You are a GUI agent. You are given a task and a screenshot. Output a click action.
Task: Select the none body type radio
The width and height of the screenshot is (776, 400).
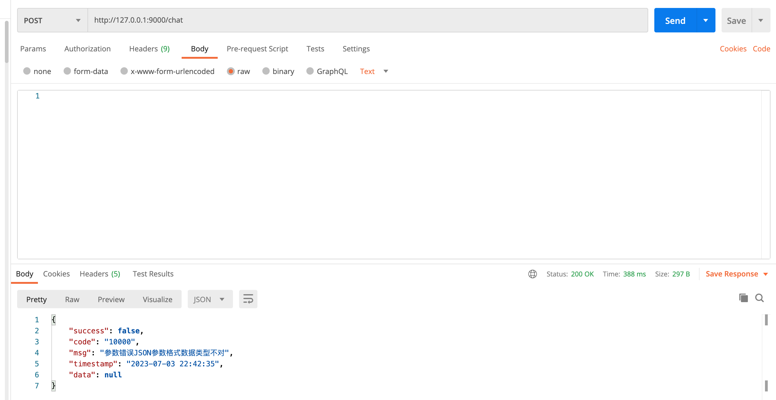pos(27,71)
